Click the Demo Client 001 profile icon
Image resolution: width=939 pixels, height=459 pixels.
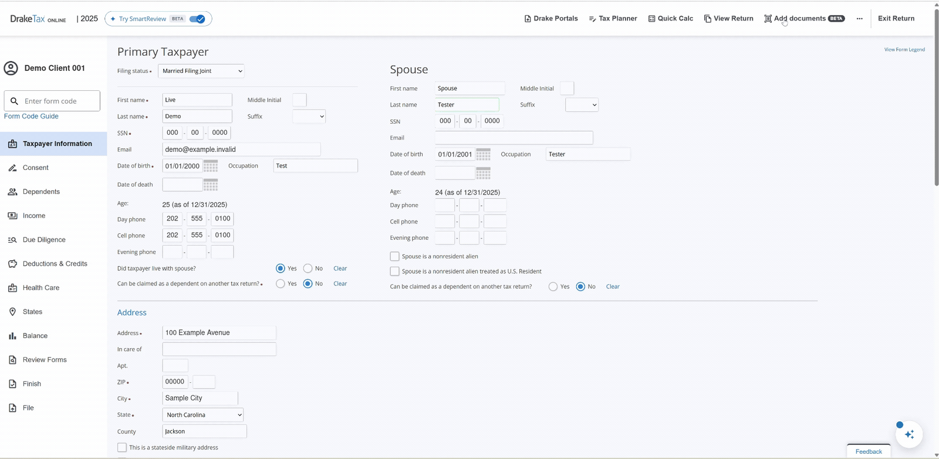(11, 68)
